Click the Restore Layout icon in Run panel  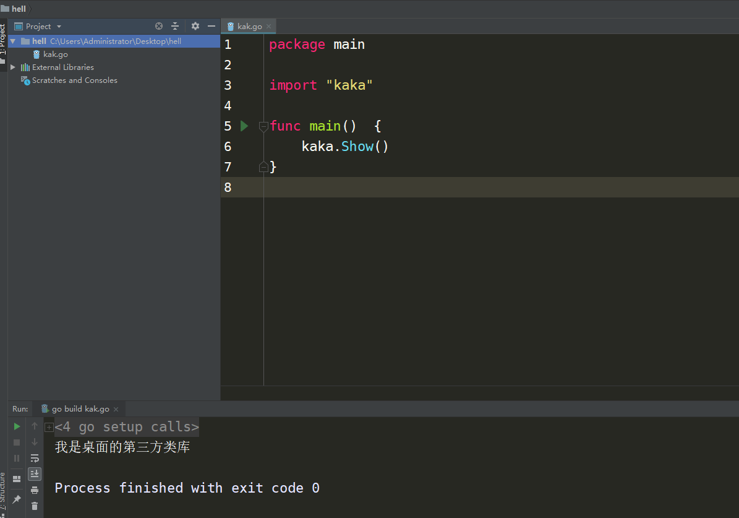(17, 479)
